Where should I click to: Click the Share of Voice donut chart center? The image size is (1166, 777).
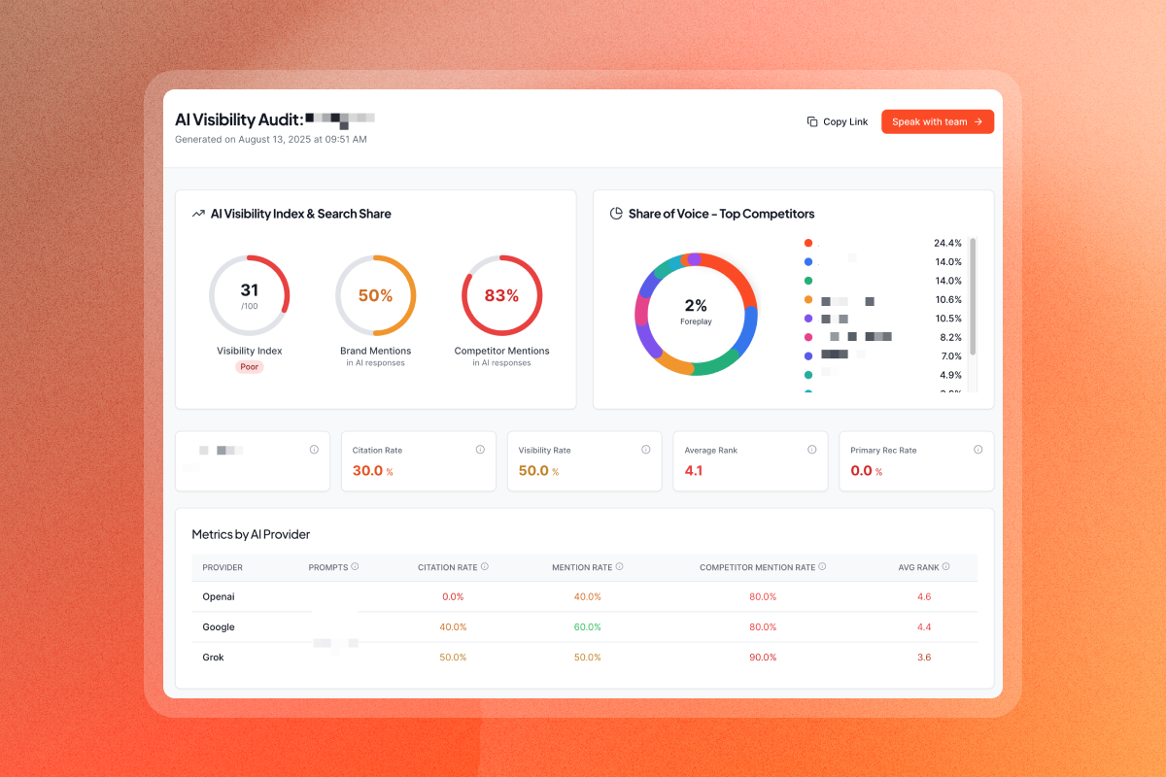[x=696, y=313]
